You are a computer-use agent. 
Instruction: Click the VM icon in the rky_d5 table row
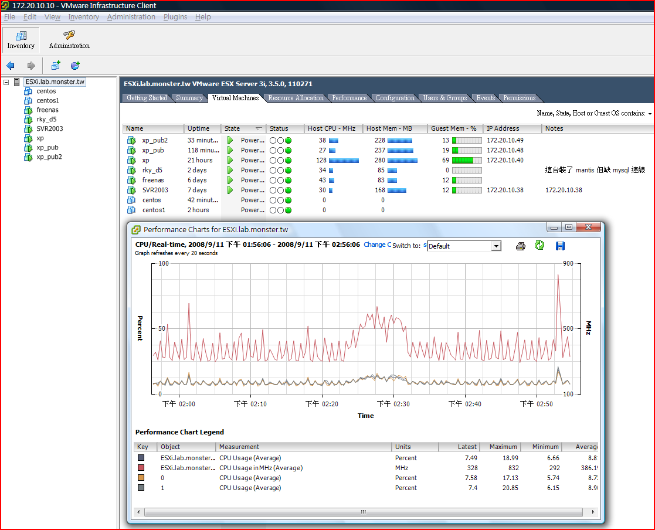point(131,171)
